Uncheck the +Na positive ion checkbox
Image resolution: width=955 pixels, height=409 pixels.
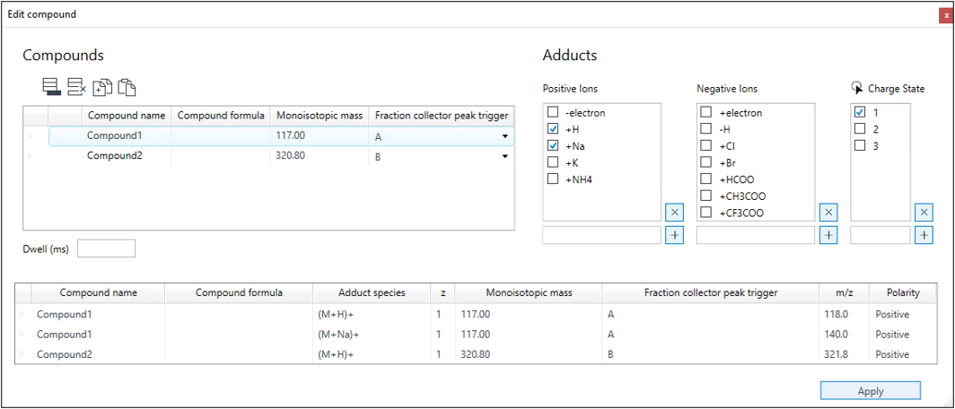pyautogui.click(x=552, y=146)
